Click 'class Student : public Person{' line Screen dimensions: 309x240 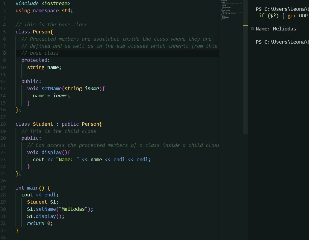pos(58,124)
